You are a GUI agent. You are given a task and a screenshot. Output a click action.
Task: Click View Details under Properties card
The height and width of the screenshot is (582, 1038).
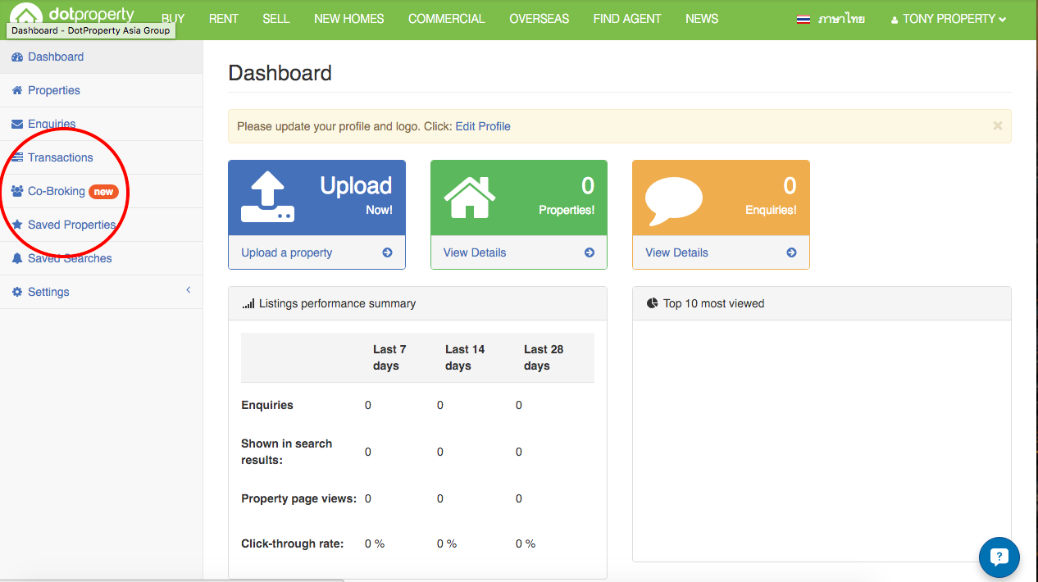point(475,252)
